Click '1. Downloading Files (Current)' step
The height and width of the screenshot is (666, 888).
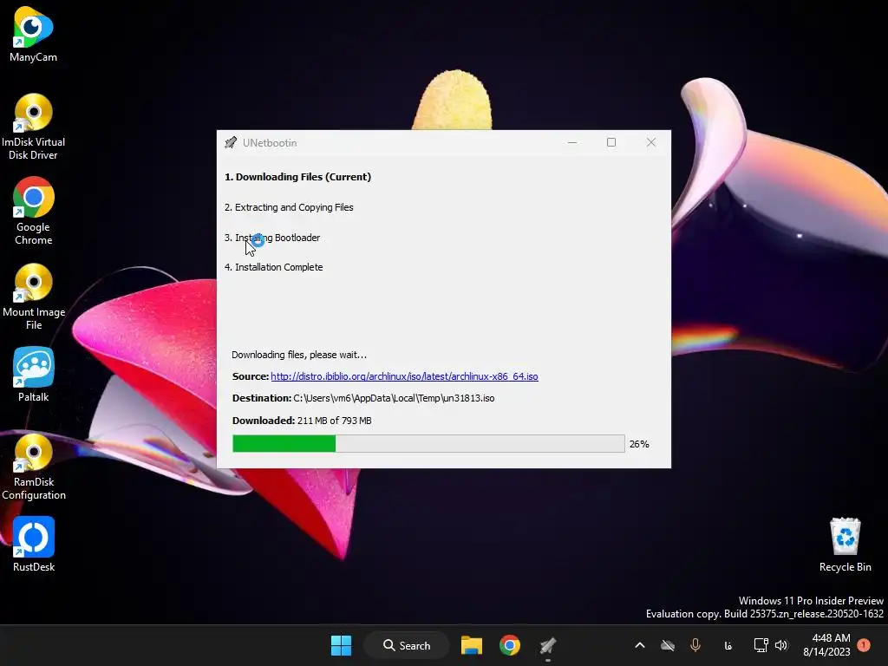click(298, 177)
